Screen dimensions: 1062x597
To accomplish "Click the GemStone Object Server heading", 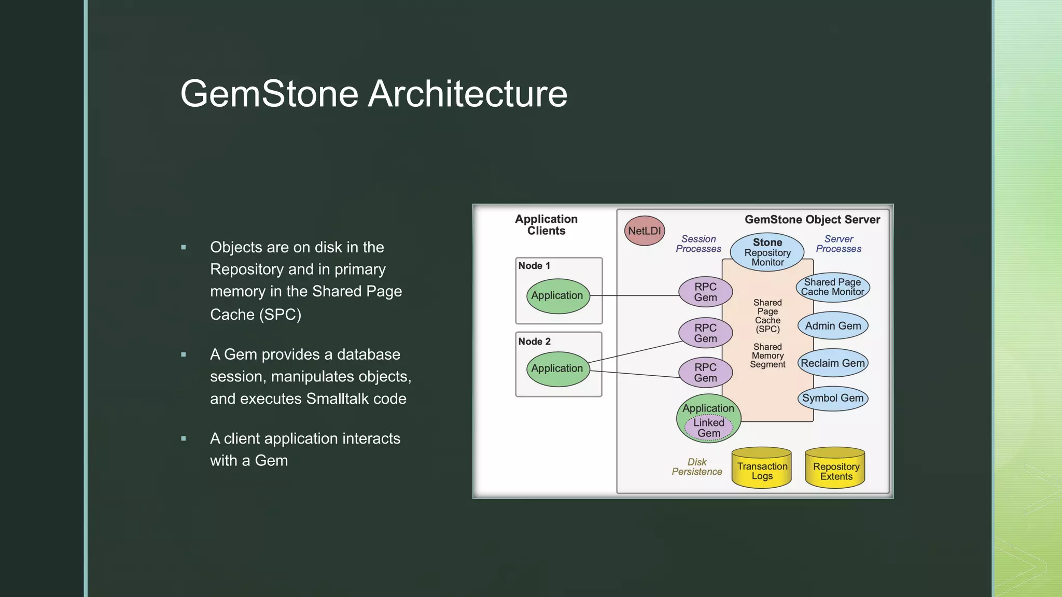I will 812,220.
